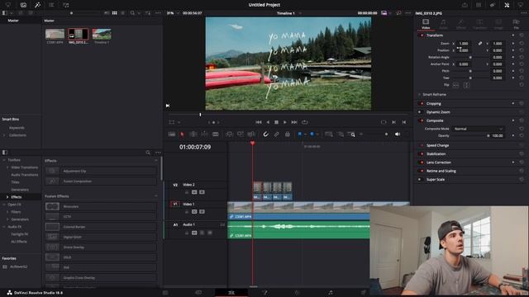Open the Audio tab in Inspector
Image resolution: width=529 pixels, height=297 pixels.
pos(444,24)
